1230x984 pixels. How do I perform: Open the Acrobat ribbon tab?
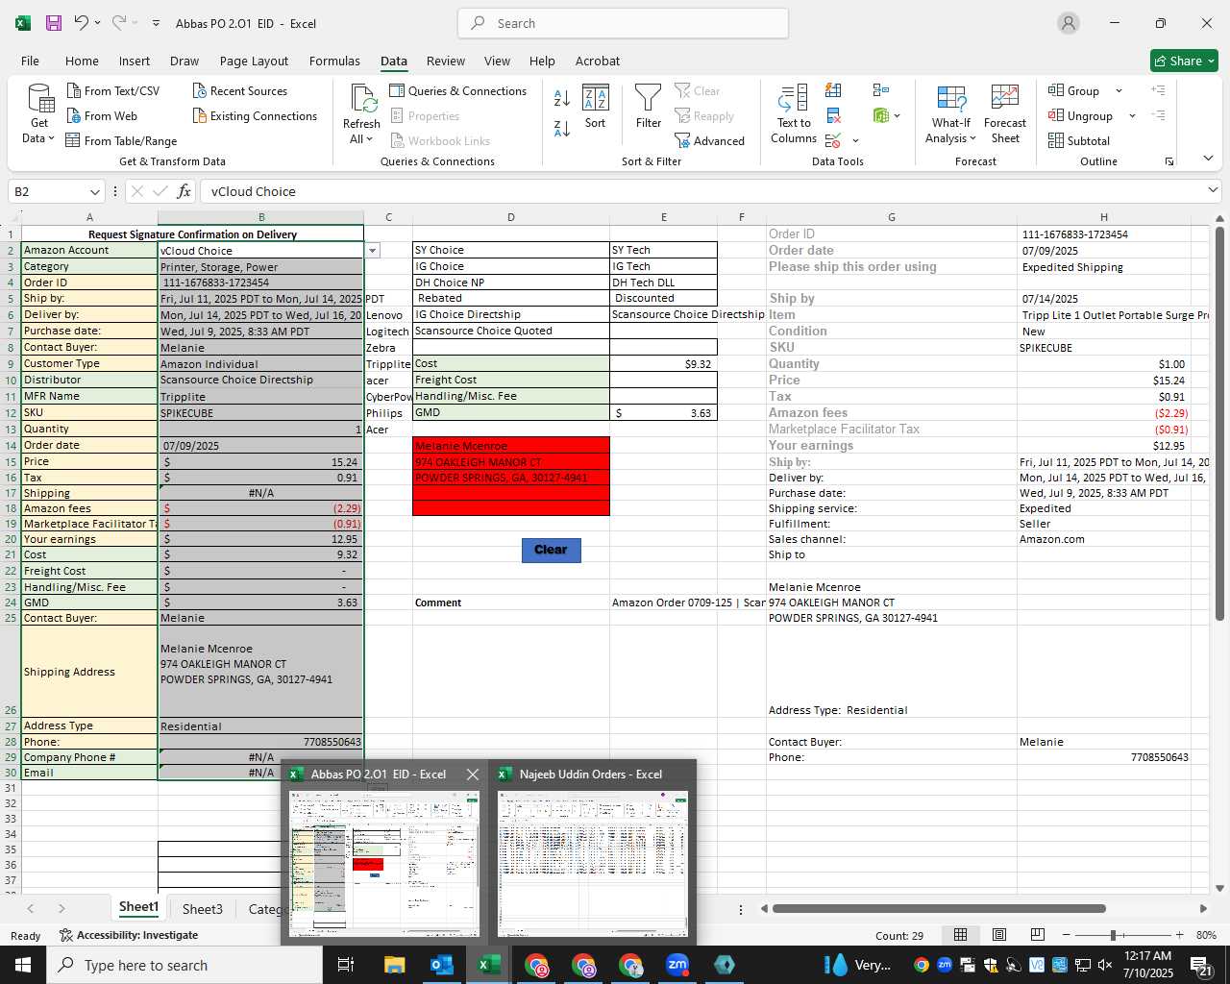pyautogui.click(x=598, y=61)
